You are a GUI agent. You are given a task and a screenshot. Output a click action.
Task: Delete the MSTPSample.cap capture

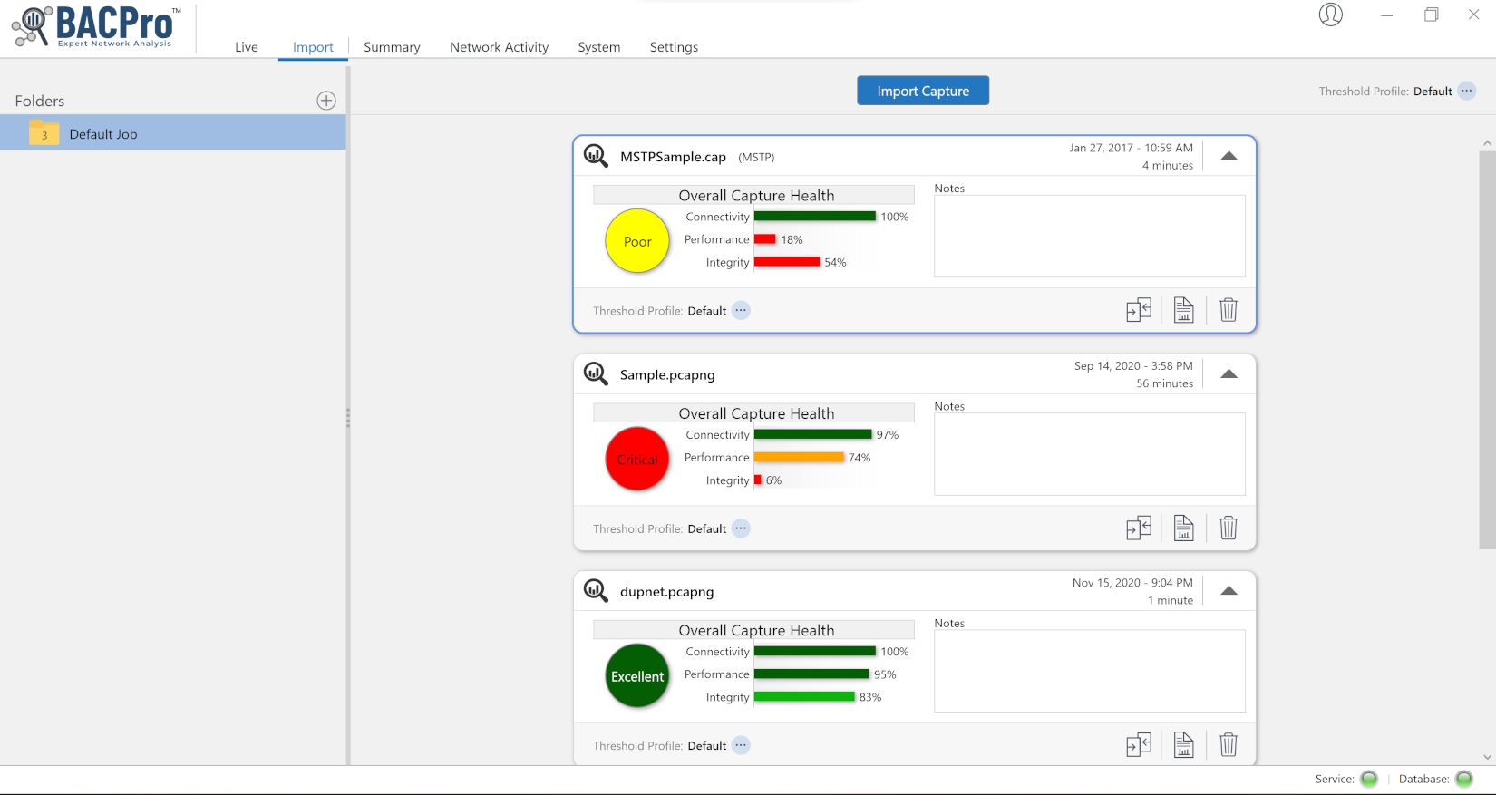tap(1229, 310)
